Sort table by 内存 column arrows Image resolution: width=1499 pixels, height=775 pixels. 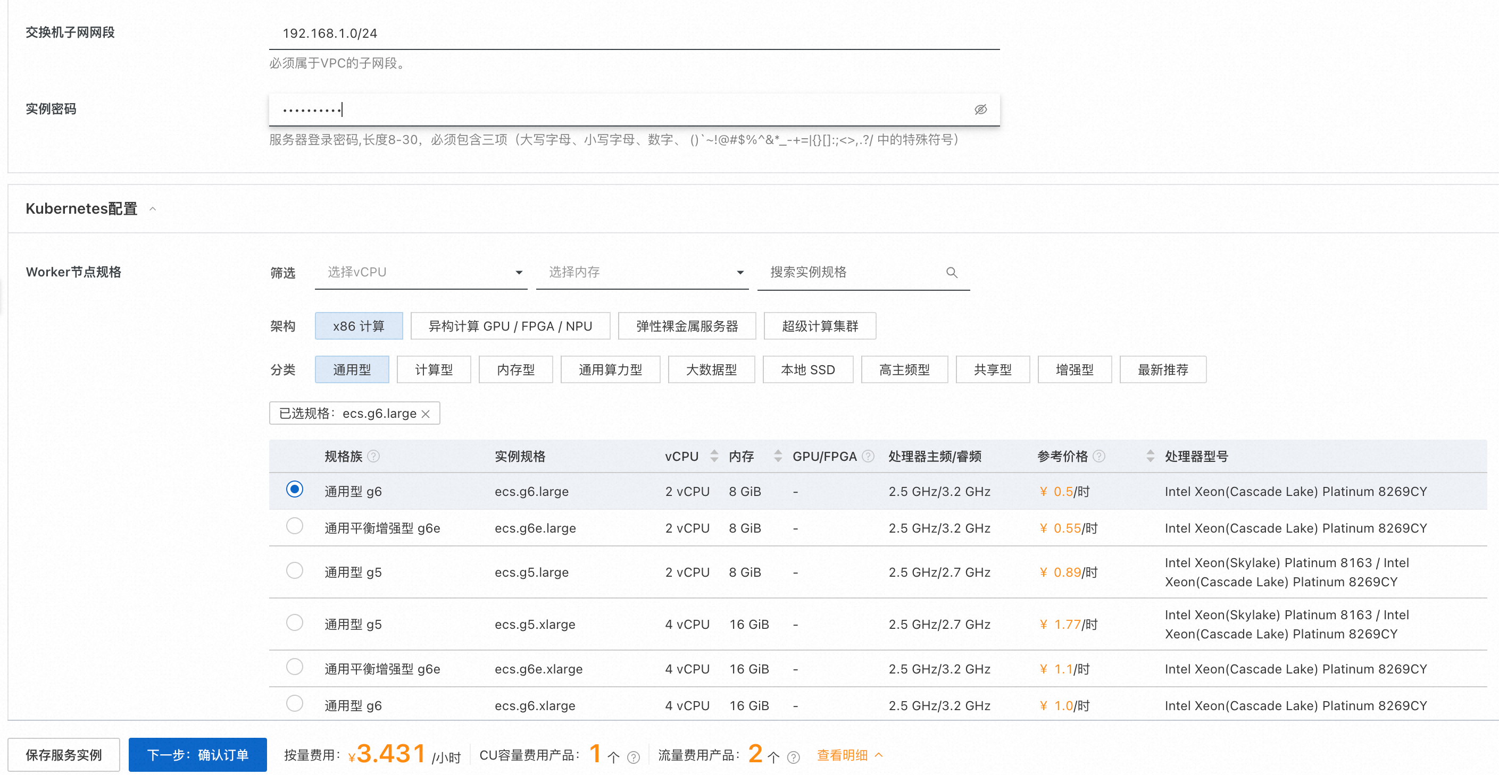778,457
